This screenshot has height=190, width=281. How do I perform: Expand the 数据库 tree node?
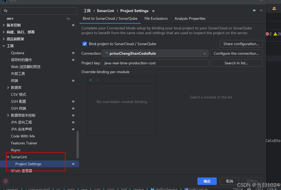coord(8,88)
